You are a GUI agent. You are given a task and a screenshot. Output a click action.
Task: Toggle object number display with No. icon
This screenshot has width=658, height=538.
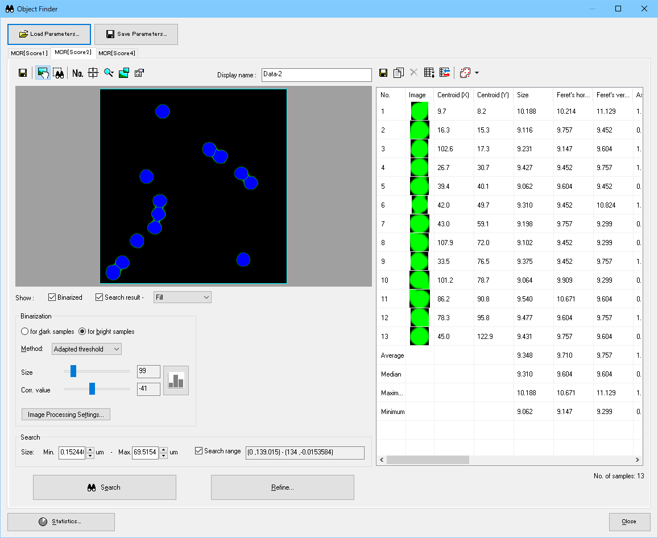tap(77, 73)
